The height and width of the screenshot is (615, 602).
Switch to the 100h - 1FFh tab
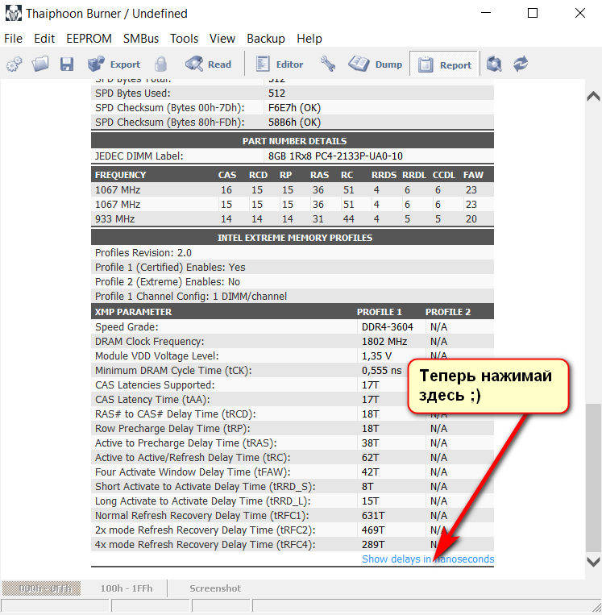click(x=127, y=588)
